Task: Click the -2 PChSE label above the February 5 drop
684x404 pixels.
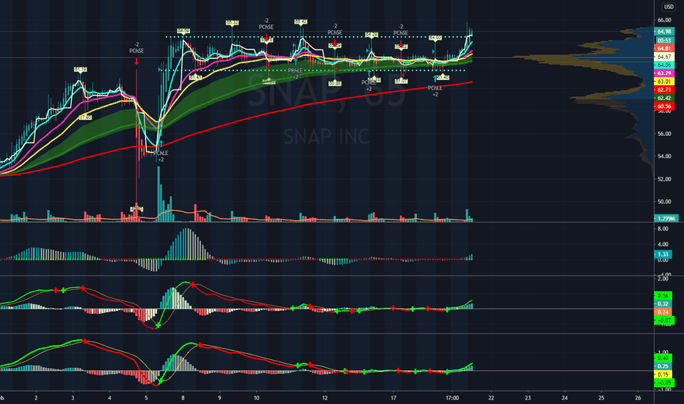Action: [137, 48]
